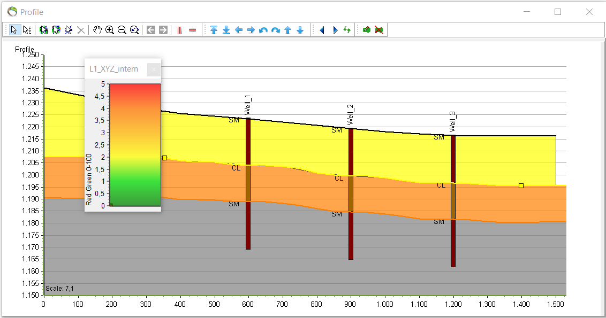The image size is (606, 318).
Task: Click the square node near legend edge
Action: [165, 158]
